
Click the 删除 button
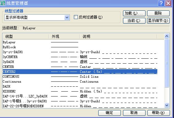[158, 13]
